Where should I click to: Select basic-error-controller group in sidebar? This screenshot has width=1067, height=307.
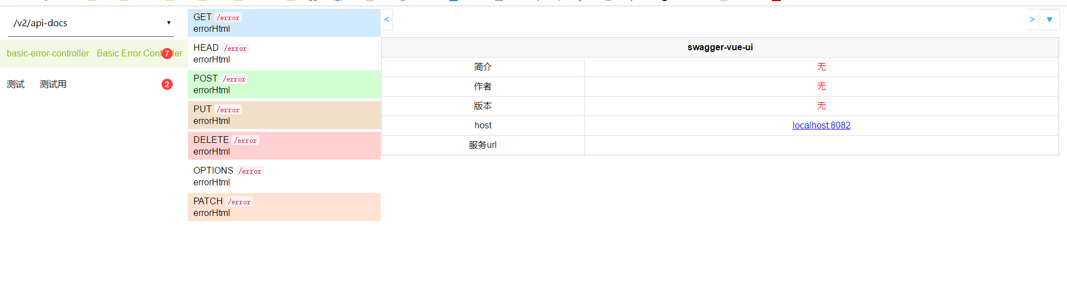coord(94,54)
